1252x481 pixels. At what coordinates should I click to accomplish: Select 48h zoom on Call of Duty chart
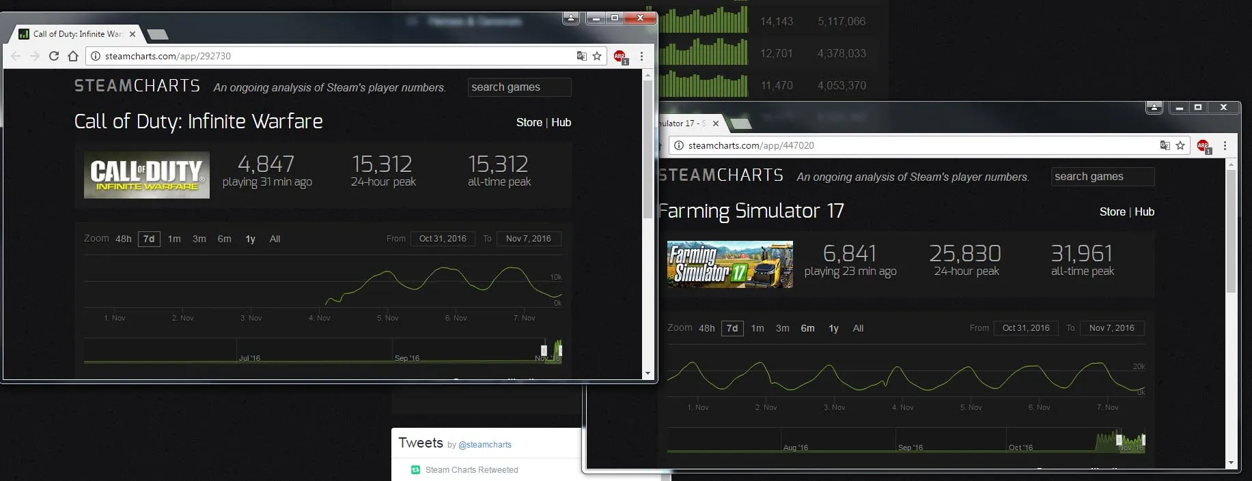124,239
